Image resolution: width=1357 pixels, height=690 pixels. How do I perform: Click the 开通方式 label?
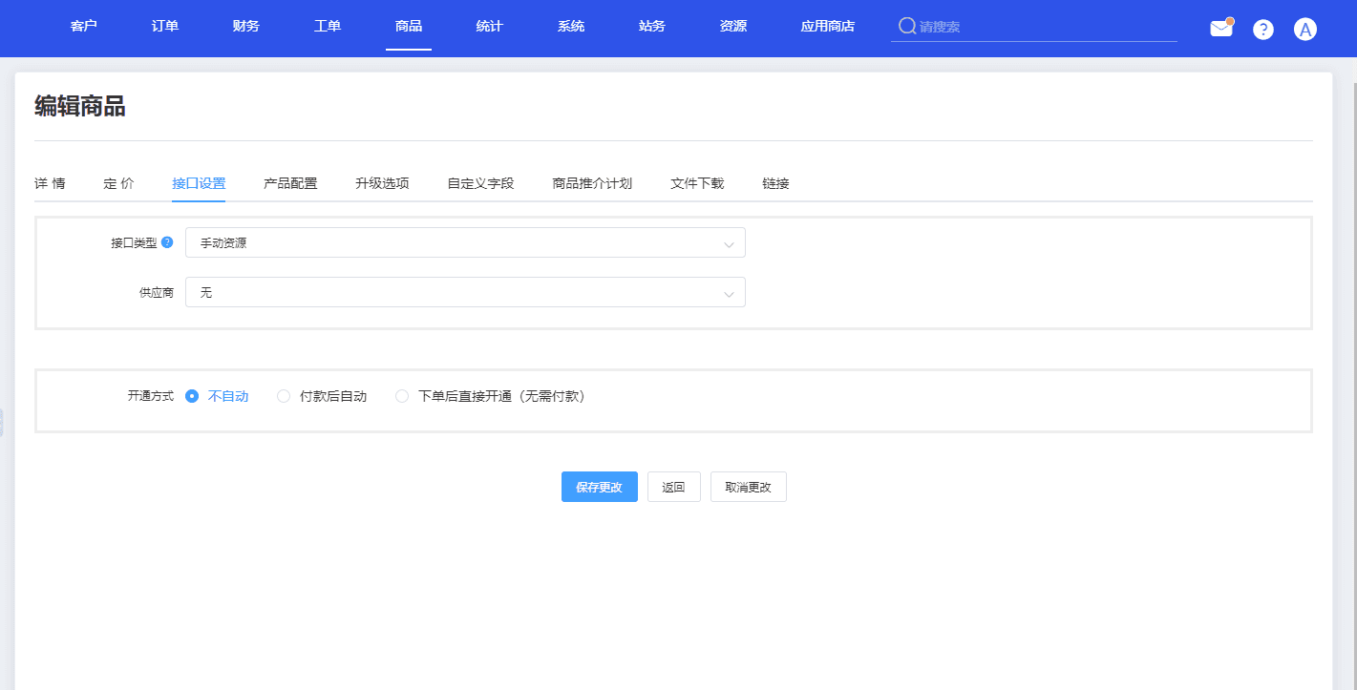[151, 396]
